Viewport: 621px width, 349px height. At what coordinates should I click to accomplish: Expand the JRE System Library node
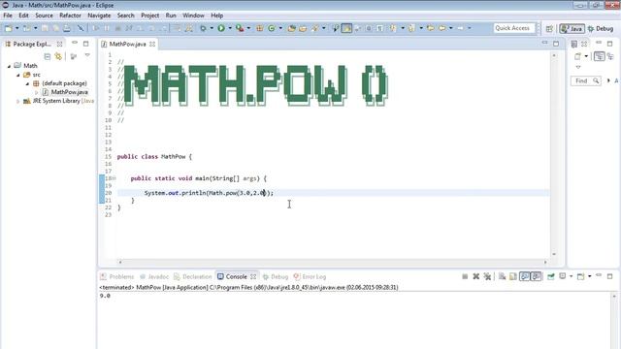point(17,101)
